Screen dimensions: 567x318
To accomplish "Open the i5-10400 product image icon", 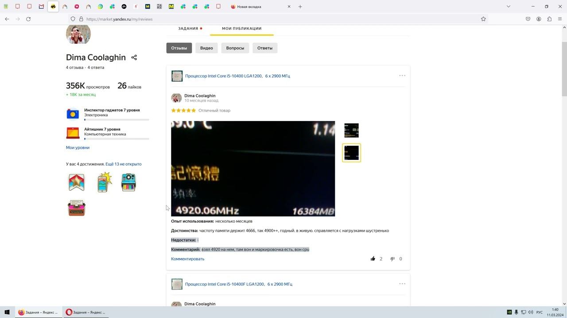I will click(x=177, y=76).
